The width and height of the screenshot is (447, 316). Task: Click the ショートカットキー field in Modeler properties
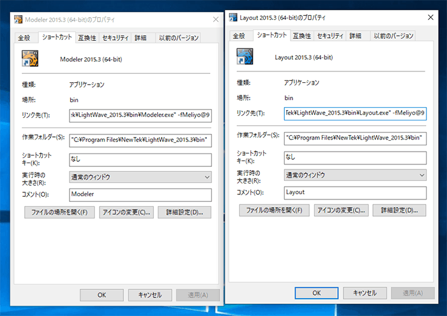140,159
